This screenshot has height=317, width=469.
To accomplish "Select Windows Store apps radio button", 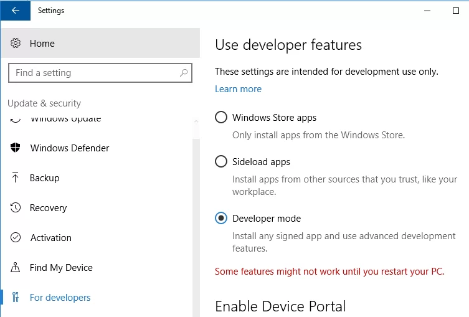I will pyautogui.click(x=221, y=117).
